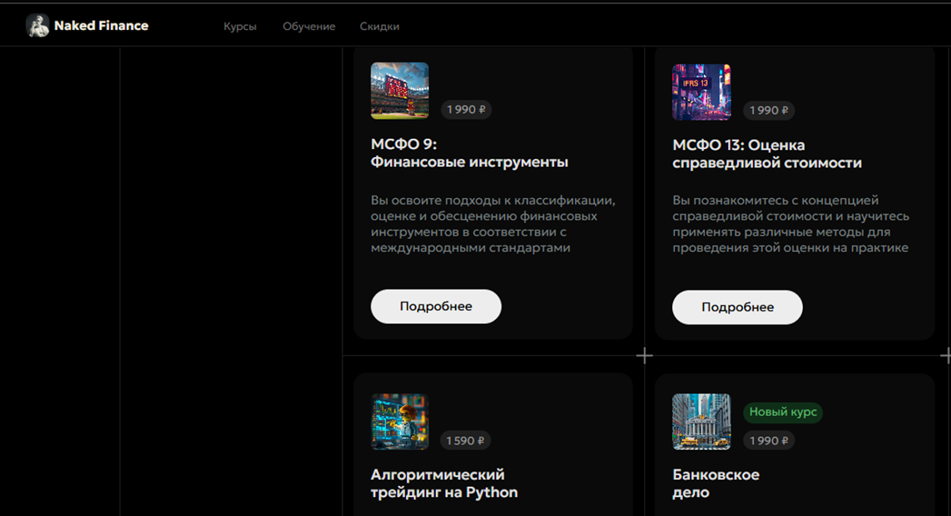Image resolution: width=951 pixels, height=516 pixels.
Task: Click the МСФО 13 course description paragraph
Action: tap(791, 224)
